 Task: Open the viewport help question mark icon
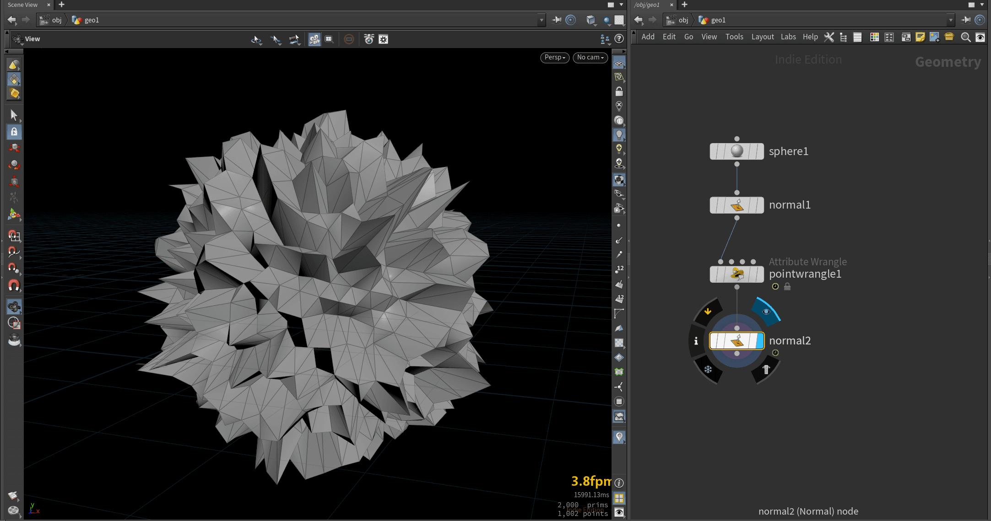(619, 39)
